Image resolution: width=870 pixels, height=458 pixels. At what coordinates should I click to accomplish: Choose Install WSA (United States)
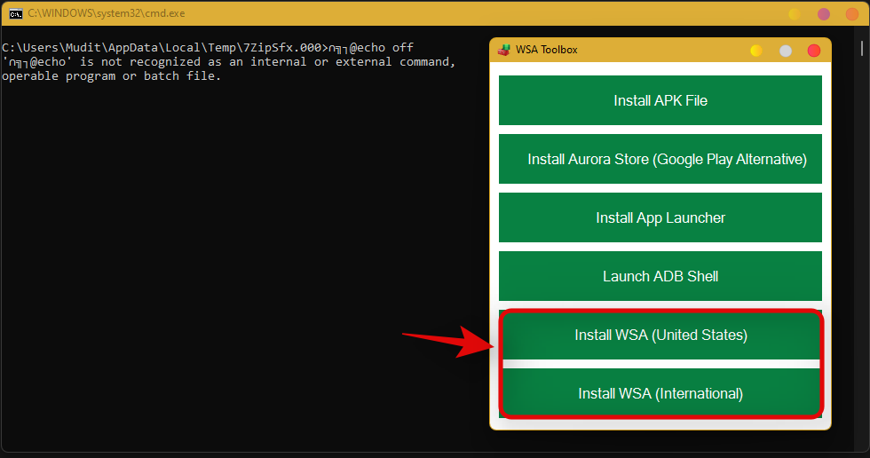click(x=660, y=336)
